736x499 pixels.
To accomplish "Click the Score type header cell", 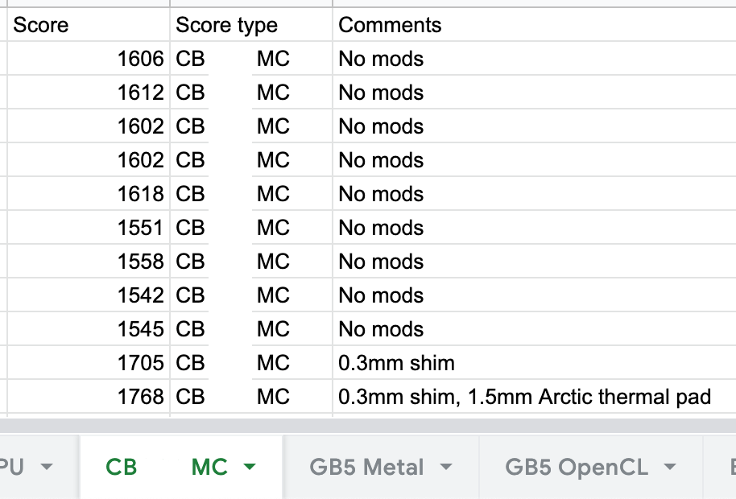I will click(250, 25).
